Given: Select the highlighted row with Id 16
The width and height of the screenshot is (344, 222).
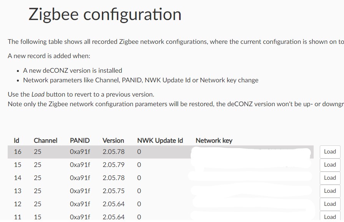Looking at the screenshot, I should (x=115, y=152).
